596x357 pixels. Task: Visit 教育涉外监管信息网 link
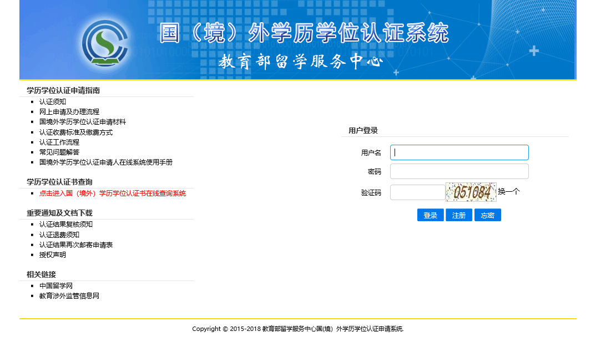pos(69,296)
